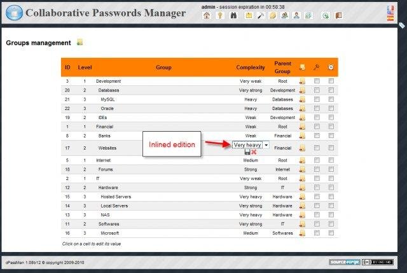Edit parent group Internet of Forums
This screenshot has width=407, height=273.
click(282, 169)
